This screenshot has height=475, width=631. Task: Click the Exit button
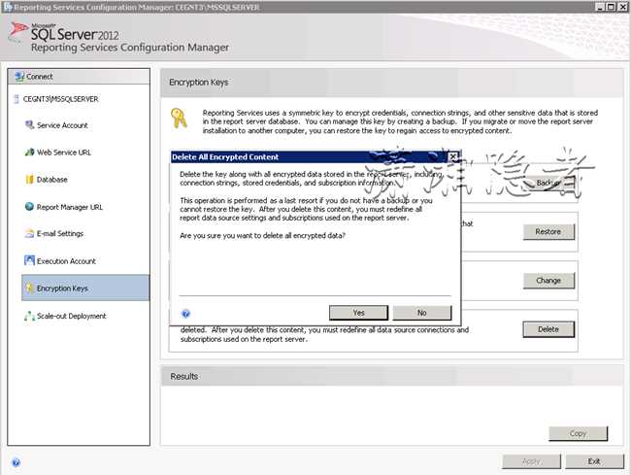point(594,461)
